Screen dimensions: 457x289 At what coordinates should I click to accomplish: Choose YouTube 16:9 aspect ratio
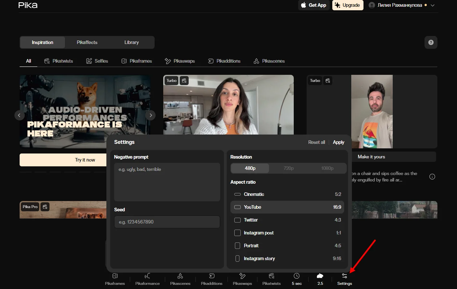click(287, 207)
